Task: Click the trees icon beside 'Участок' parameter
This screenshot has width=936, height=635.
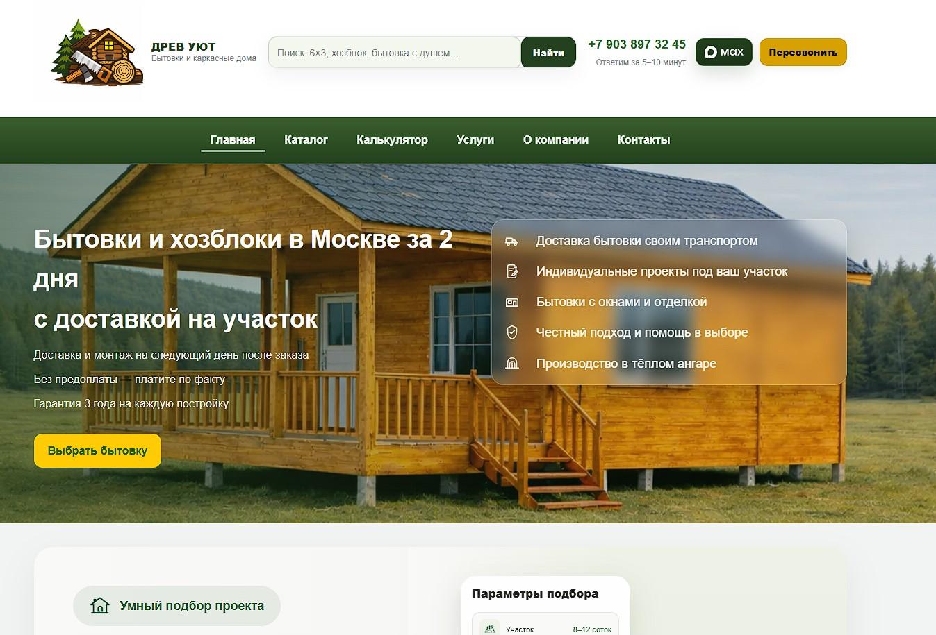Action: click(488, 629)
